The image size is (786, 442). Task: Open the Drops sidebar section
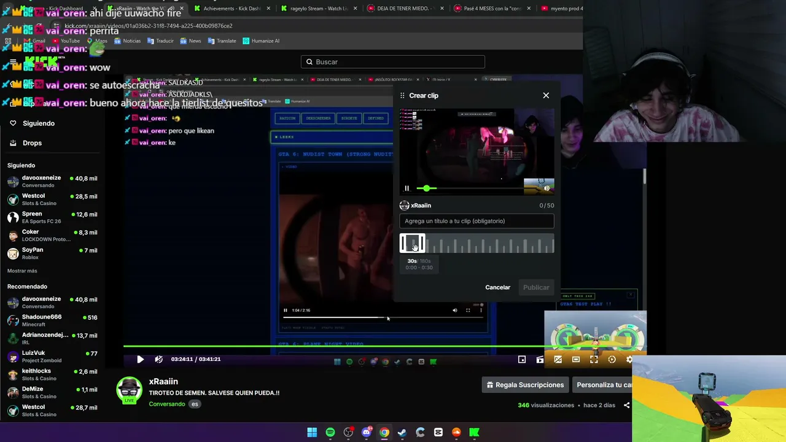coord(32,143)
